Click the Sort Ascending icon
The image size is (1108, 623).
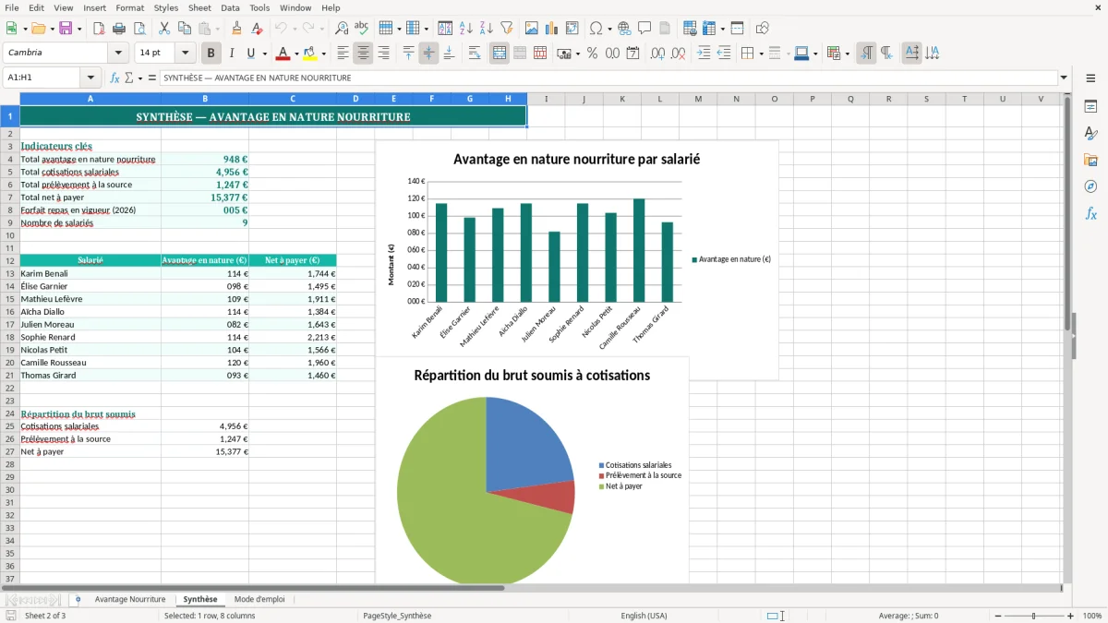pyautogui.click(x=466, y=29)
